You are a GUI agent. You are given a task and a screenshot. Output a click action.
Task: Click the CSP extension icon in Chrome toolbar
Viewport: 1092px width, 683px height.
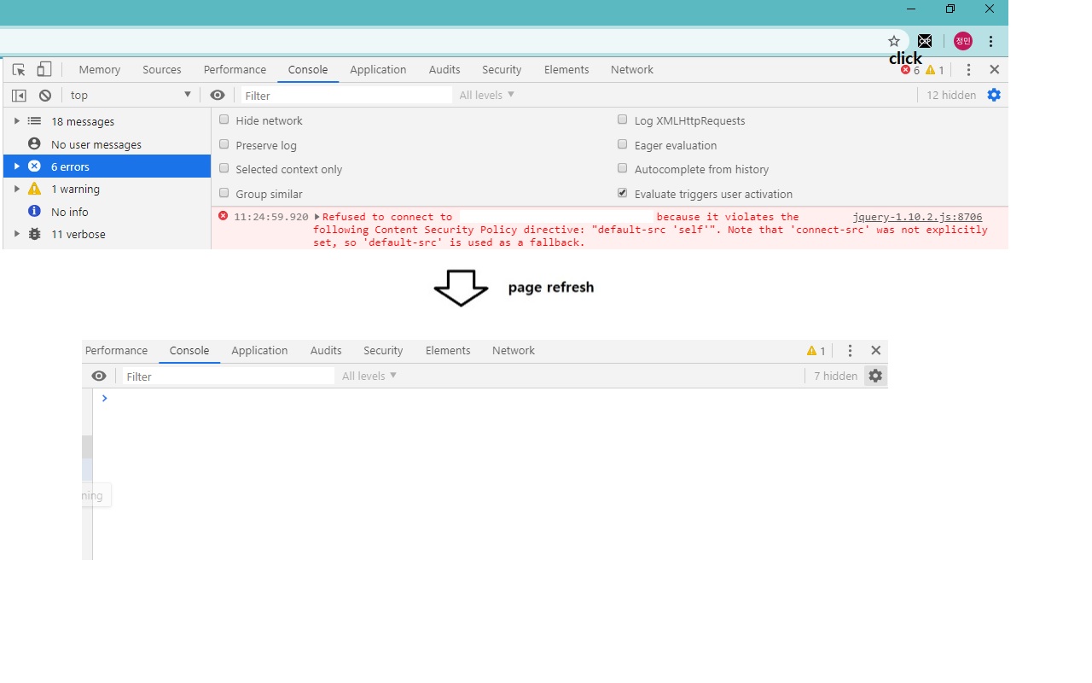click(924, 40)
